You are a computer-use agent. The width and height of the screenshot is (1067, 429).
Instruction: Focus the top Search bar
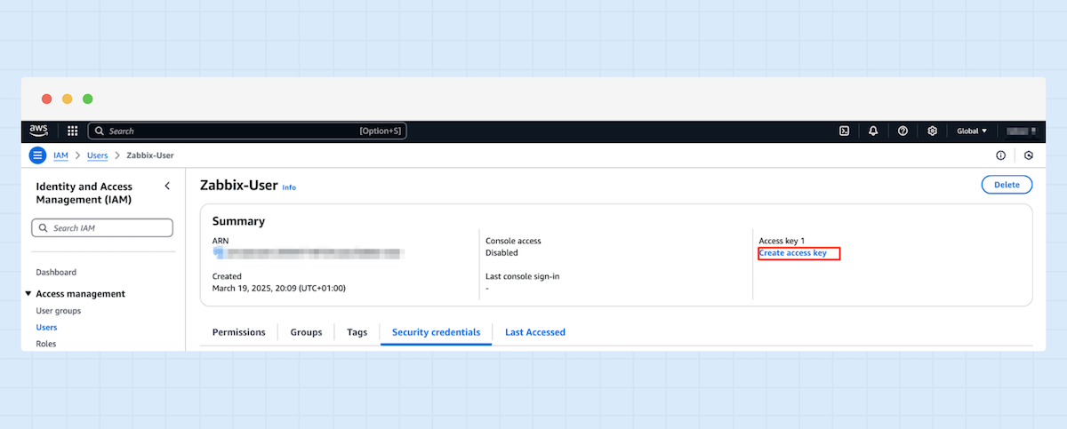coord(247,131)
